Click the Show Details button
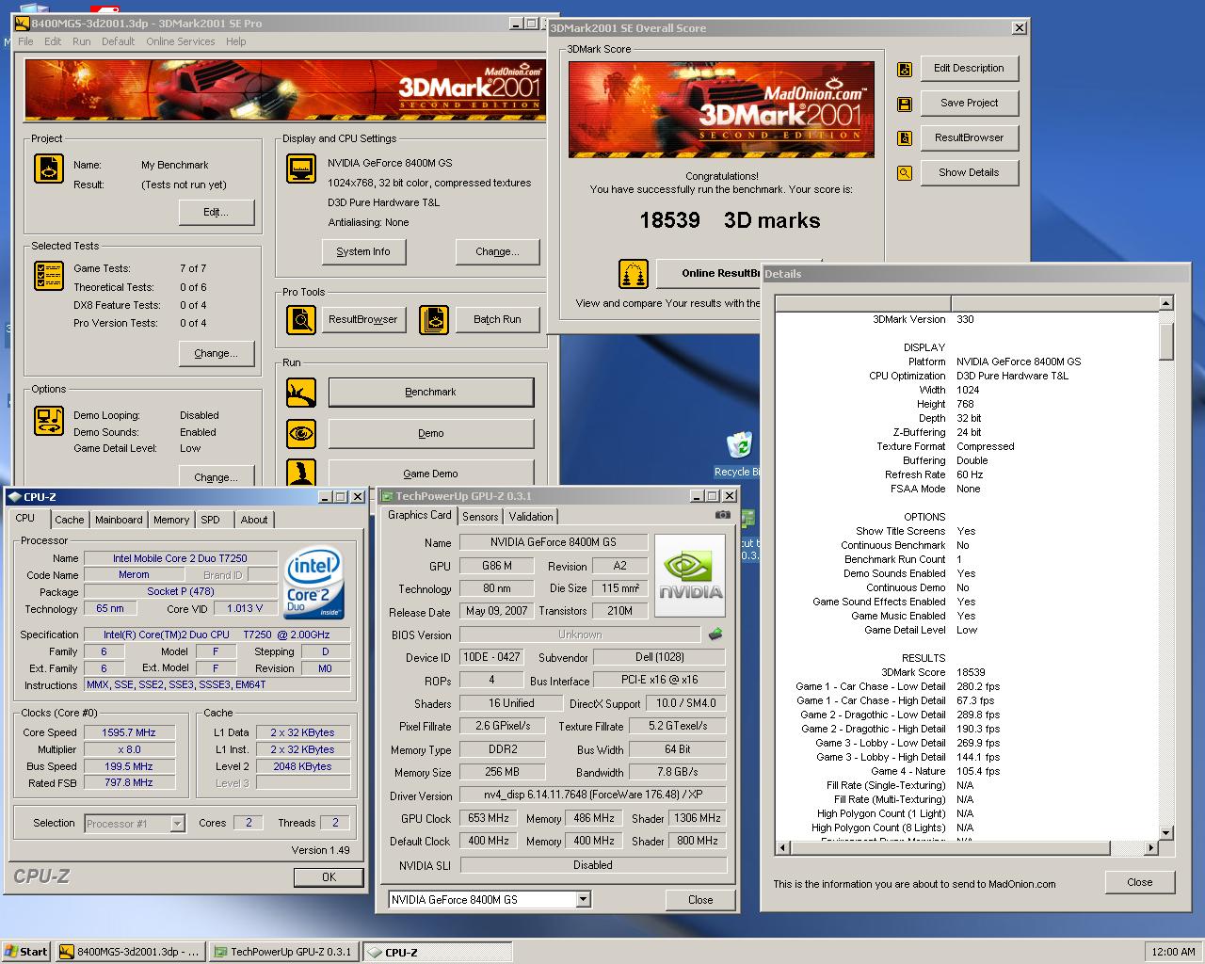This screenshot has width=1205, height=964. click(x=970, y=173)
